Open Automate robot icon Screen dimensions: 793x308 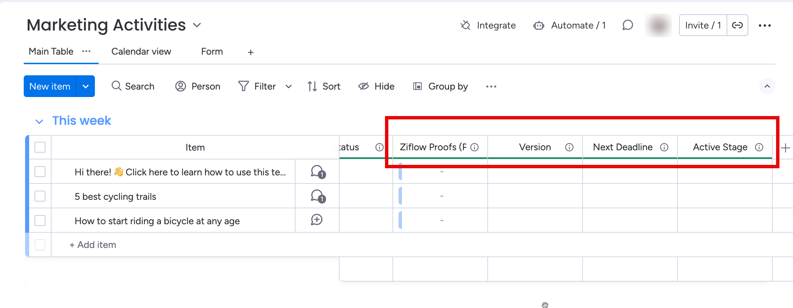(538, 25)
